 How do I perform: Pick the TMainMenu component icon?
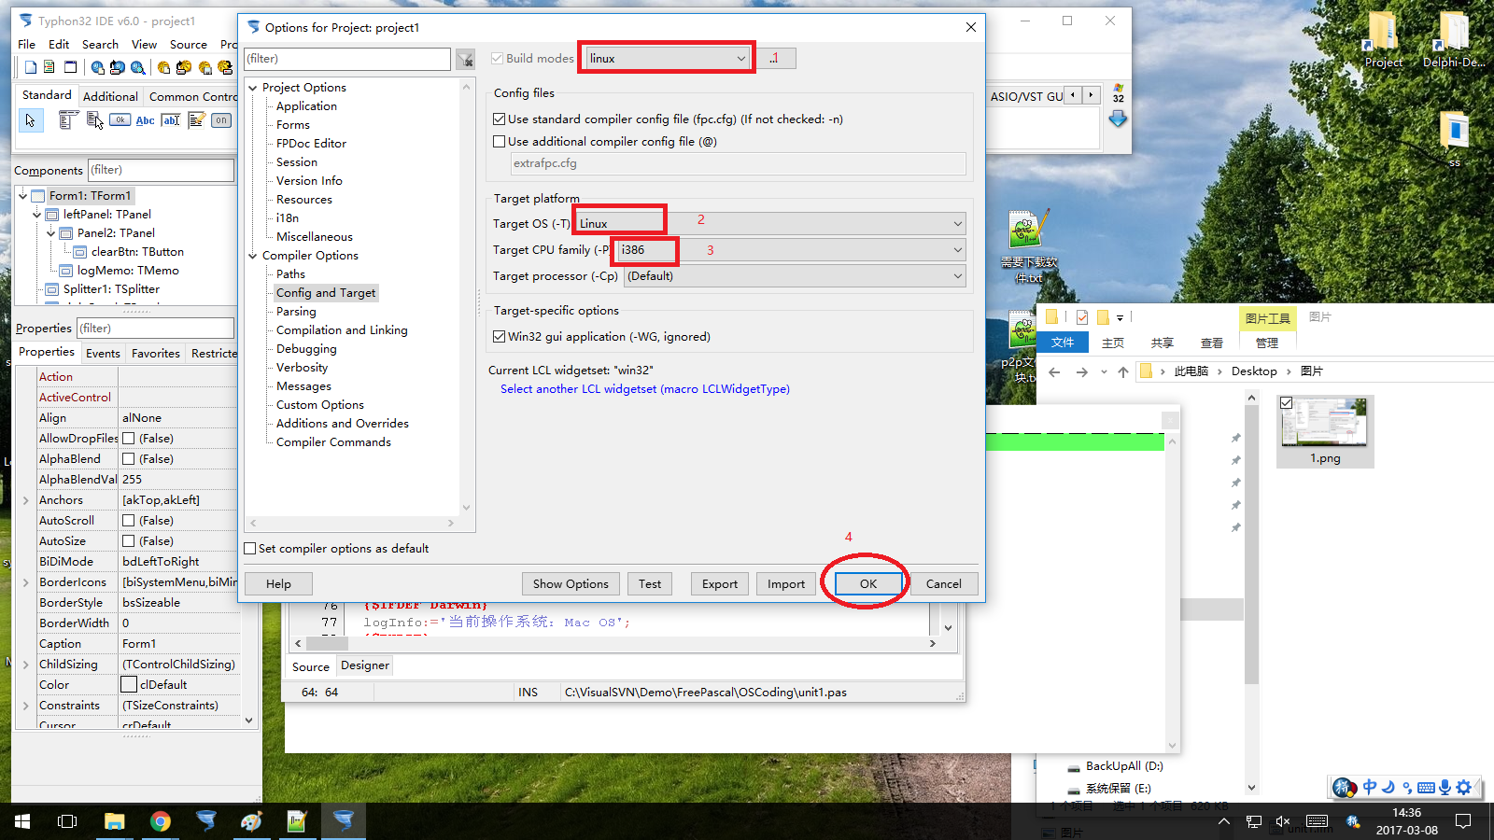(x=67, y=119)
